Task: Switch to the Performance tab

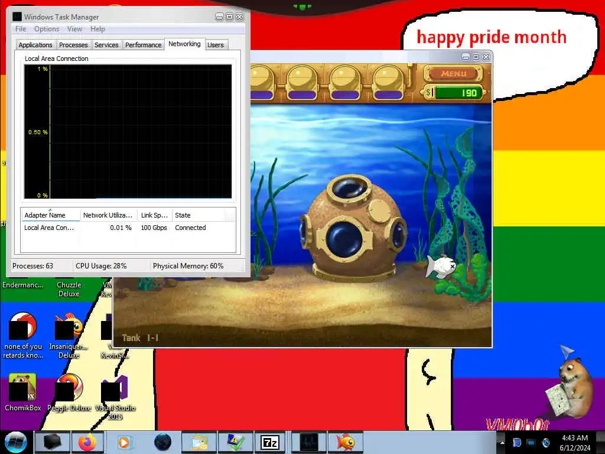Action: (x=143, y=45)
